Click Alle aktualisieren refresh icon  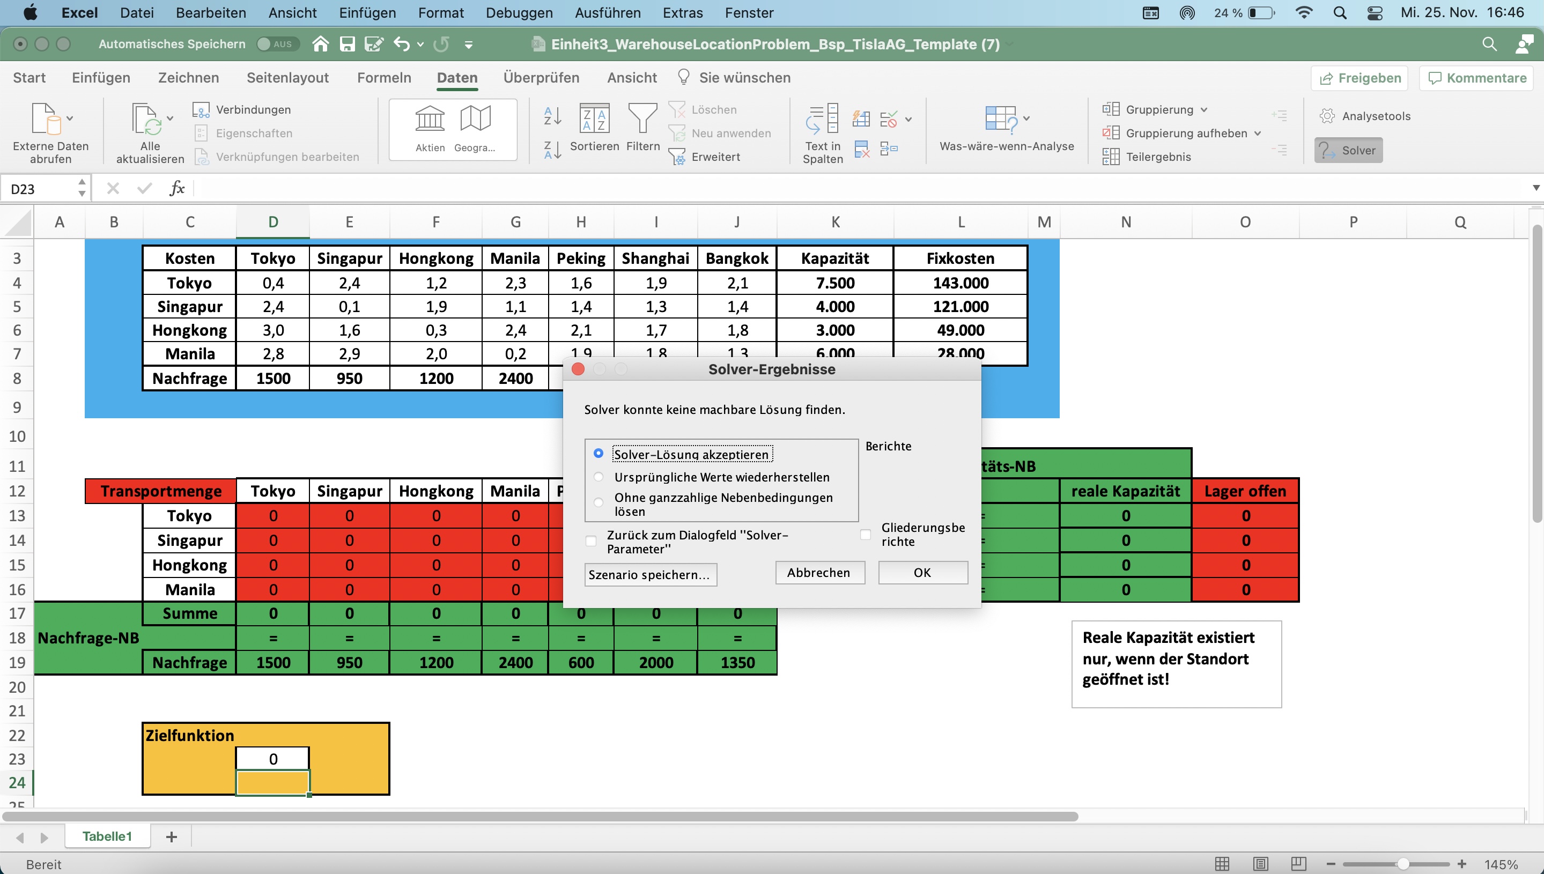146,118
